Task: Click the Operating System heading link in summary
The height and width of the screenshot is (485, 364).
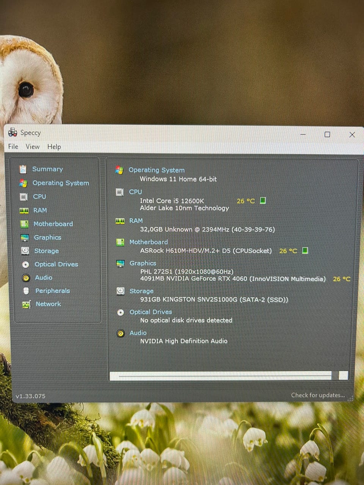Action: coord(157,170)
